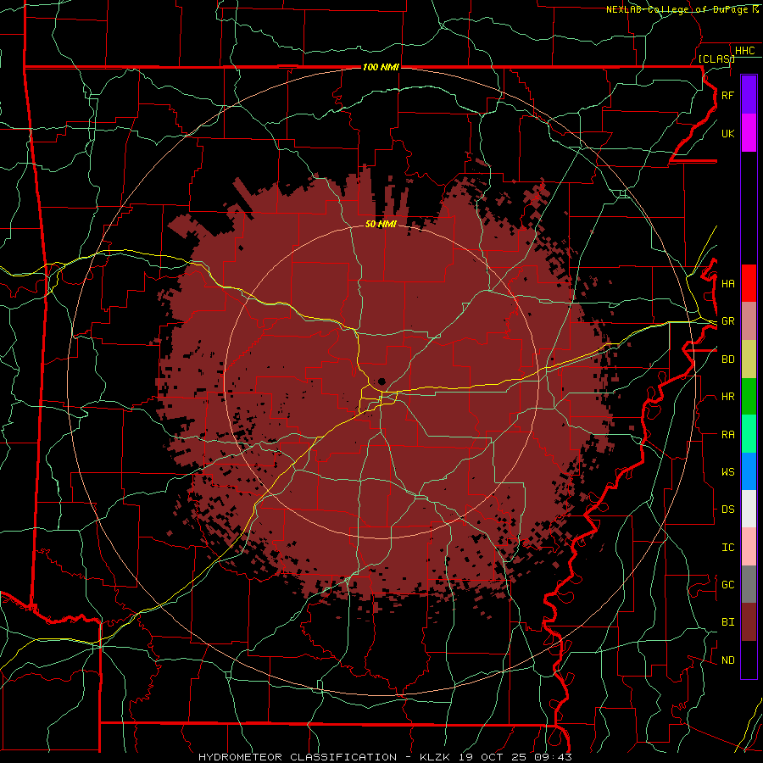Click the DS white legend swatch

tap(749, 509)
